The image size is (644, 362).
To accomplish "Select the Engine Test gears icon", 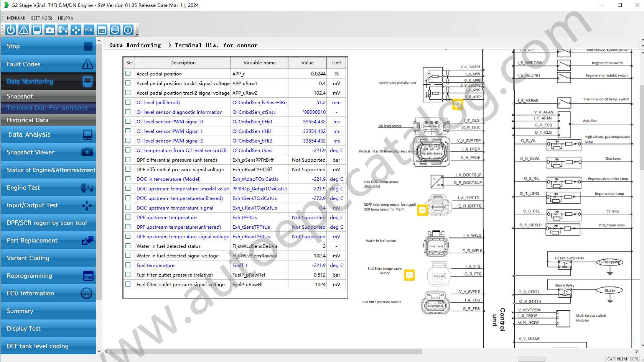I will click(x=63, y=29).
